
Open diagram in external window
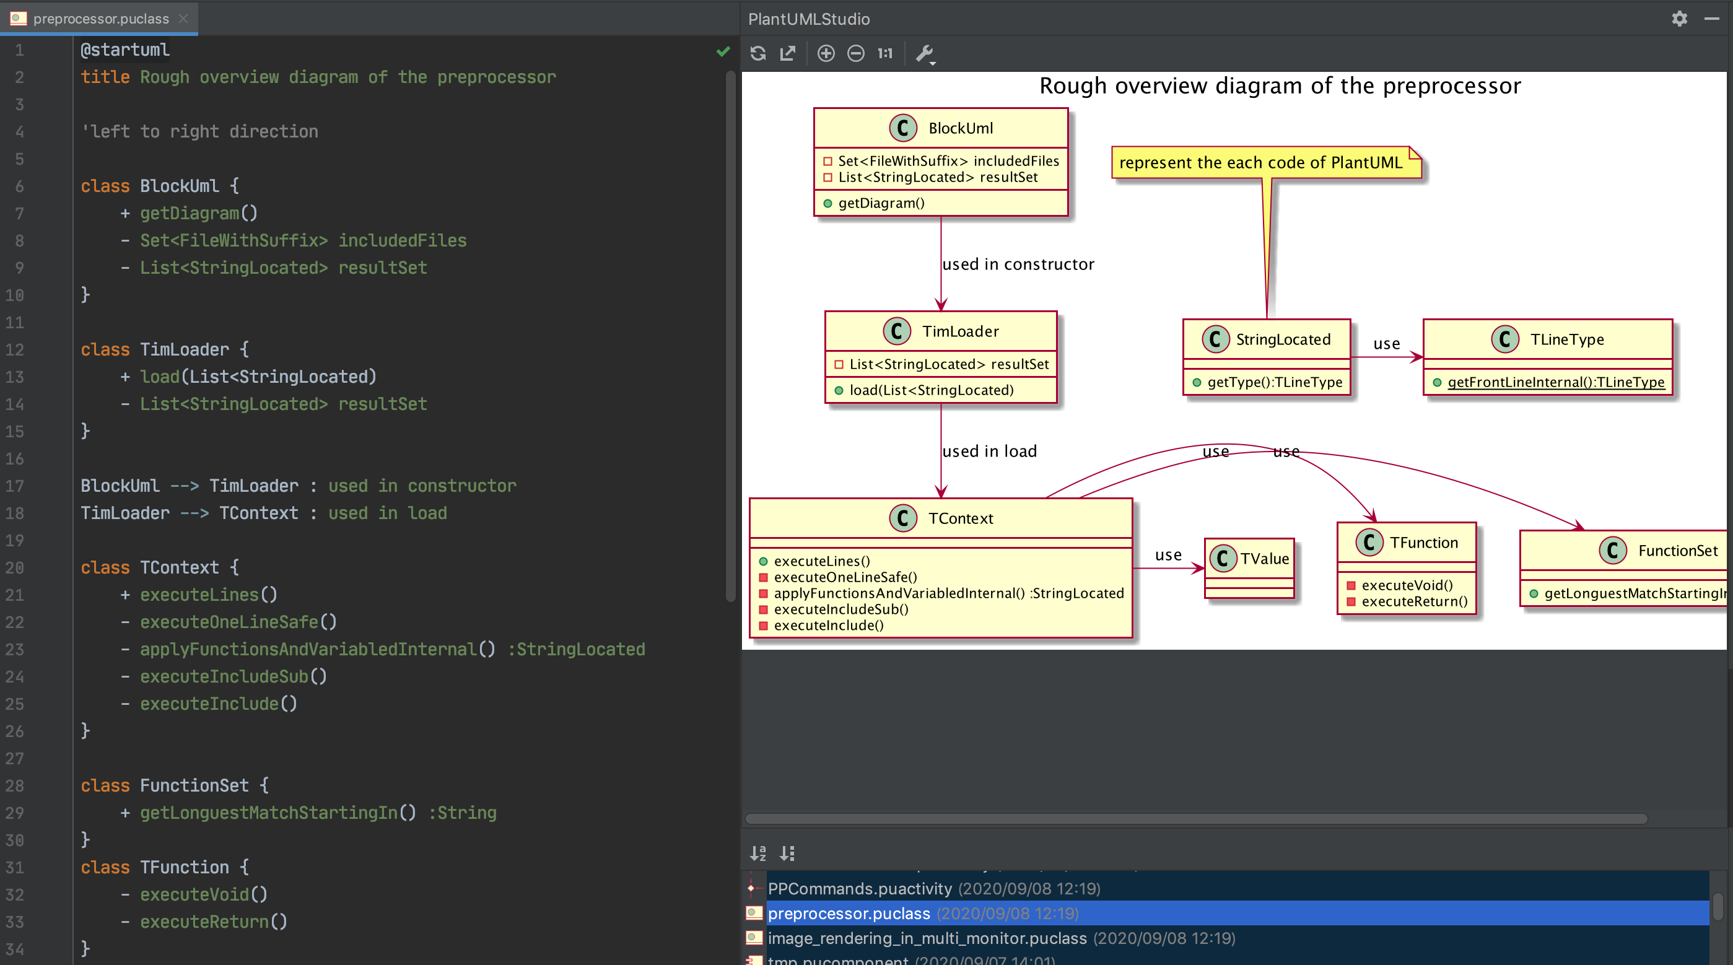[x=788, y=53]
